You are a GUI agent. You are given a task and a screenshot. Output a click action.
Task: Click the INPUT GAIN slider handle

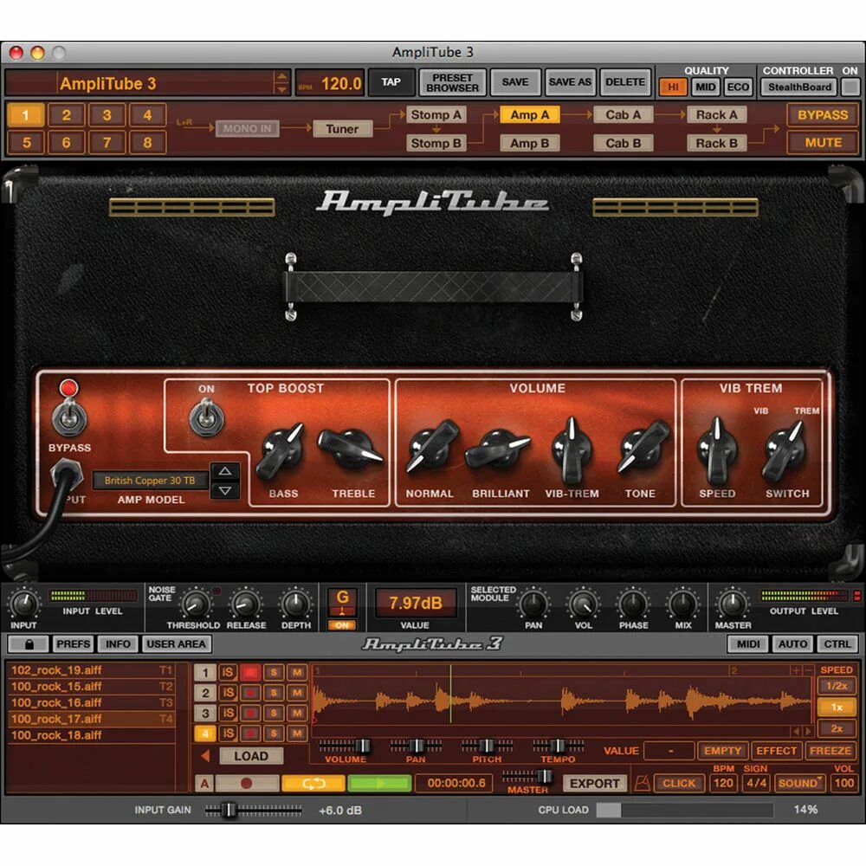(x=229, y=811)
